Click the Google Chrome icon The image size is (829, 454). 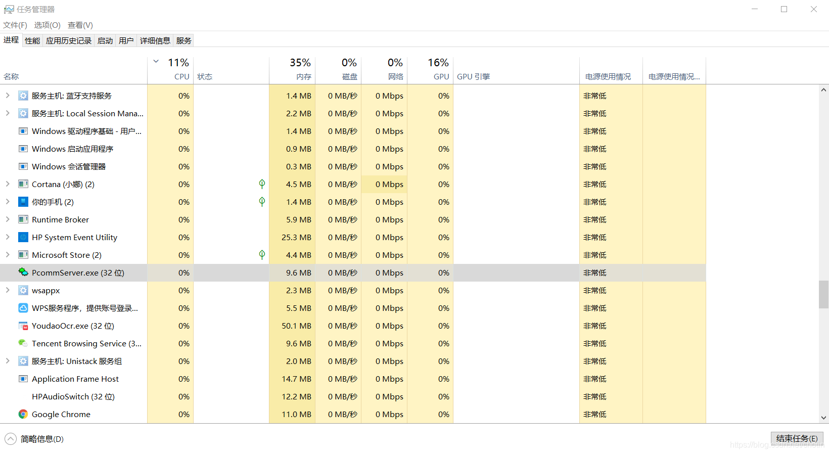pyautogui.click(x=23, y=414)
